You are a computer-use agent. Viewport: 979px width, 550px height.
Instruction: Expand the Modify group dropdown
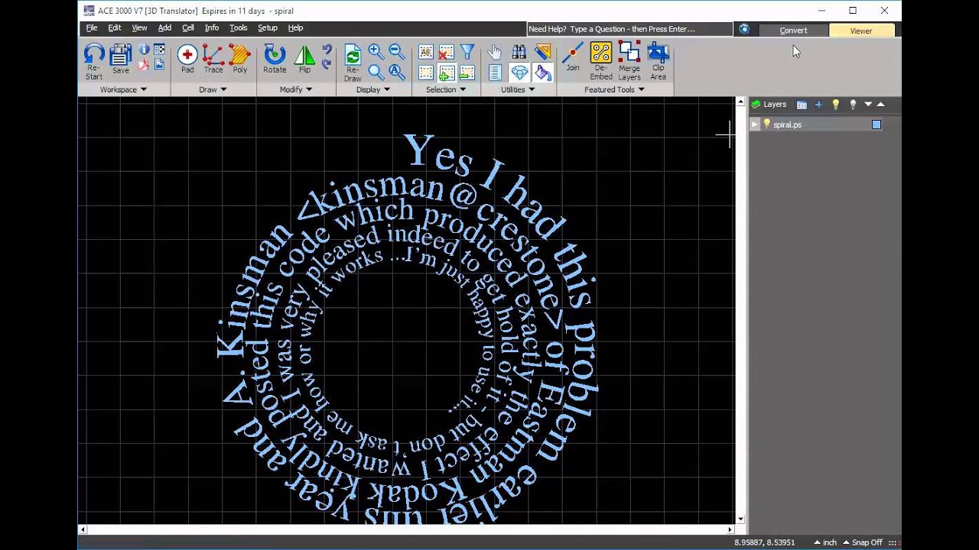coord(309,89)
